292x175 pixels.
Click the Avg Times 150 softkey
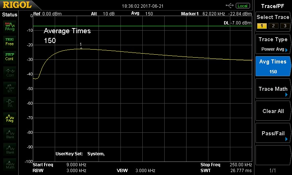click(273, 66)
